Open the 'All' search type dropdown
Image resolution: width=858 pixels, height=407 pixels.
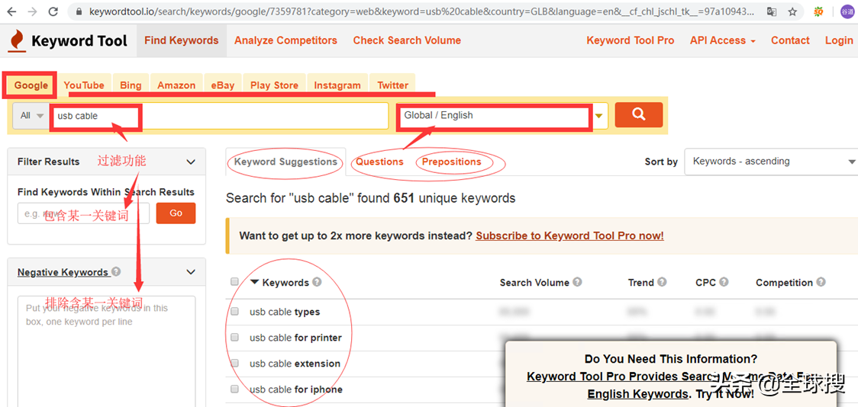click(31, 116)
